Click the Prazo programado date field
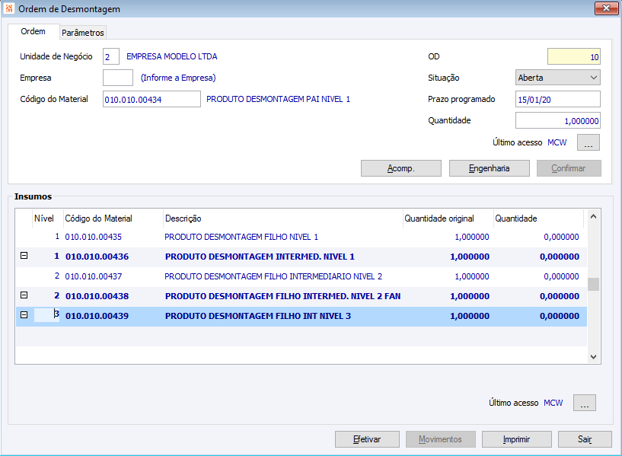Image resolution: width=622 pixels, height=456 pixels. 558,99
